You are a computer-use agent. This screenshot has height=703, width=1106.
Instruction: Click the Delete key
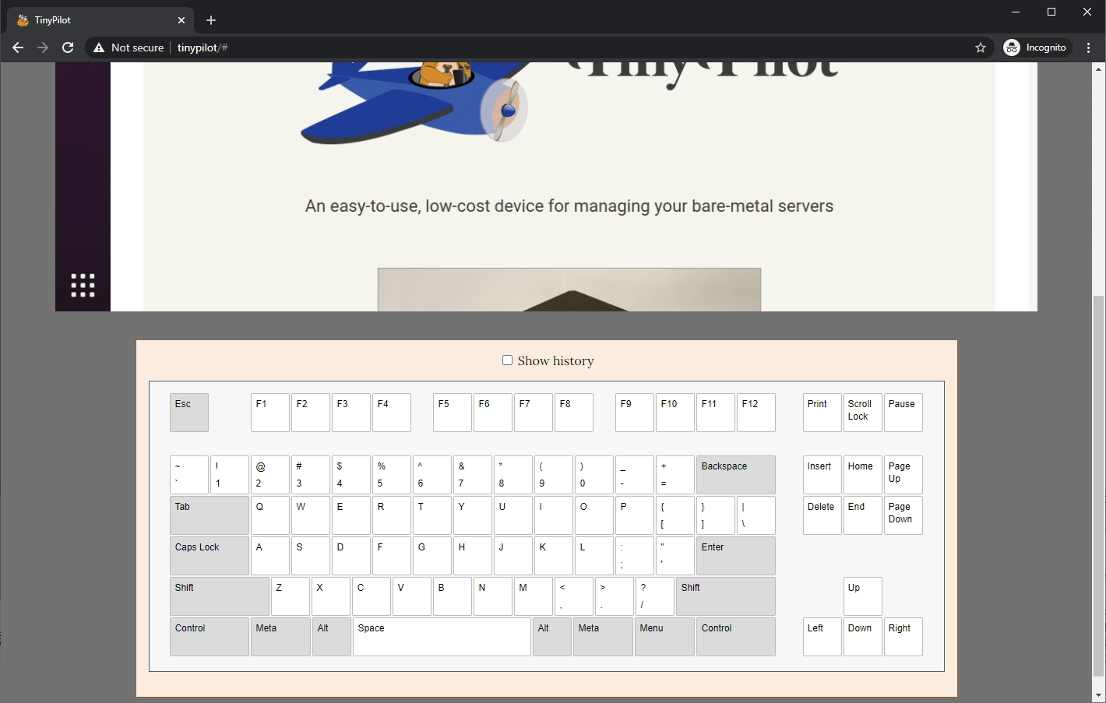point(822,515)
